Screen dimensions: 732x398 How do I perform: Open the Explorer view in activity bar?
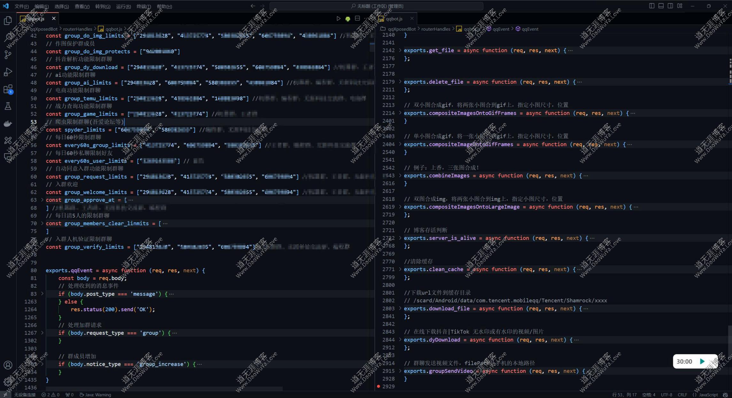(x=8, y=21)
